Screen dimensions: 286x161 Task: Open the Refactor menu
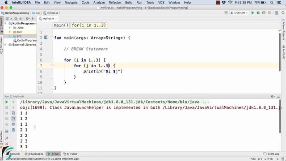click(115, 2)
